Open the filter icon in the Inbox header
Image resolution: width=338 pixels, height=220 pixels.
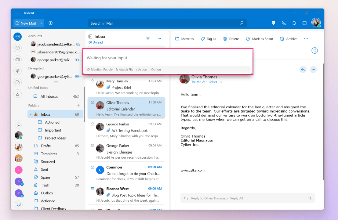pos(148,39)
